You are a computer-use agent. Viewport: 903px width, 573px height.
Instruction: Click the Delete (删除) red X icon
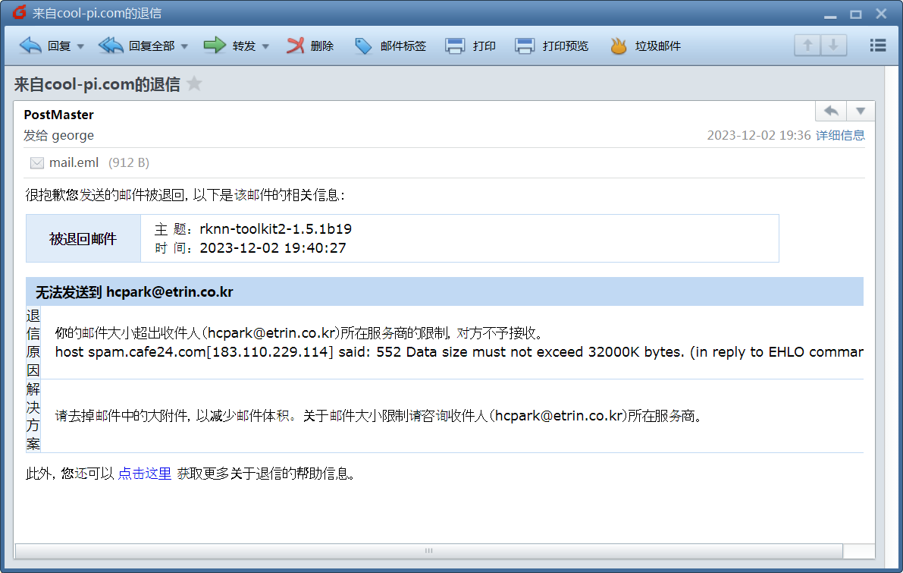tap(296, 46)
